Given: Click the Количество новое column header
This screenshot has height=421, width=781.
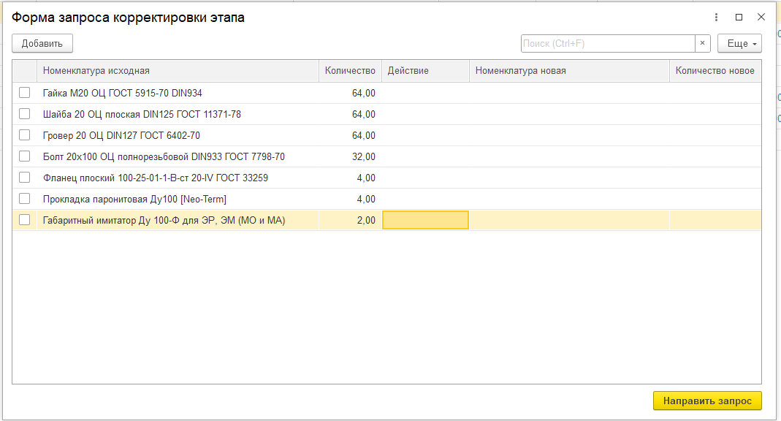Looking at the screenshot, I should click(x=715, y=71).
